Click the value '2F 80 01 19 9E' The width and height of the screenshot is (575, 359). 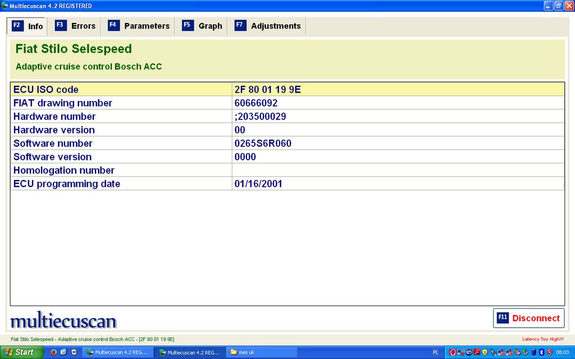point(268,89)
